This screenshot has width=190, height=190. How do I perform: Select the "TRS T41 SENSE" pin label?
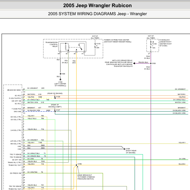[15, 186]
